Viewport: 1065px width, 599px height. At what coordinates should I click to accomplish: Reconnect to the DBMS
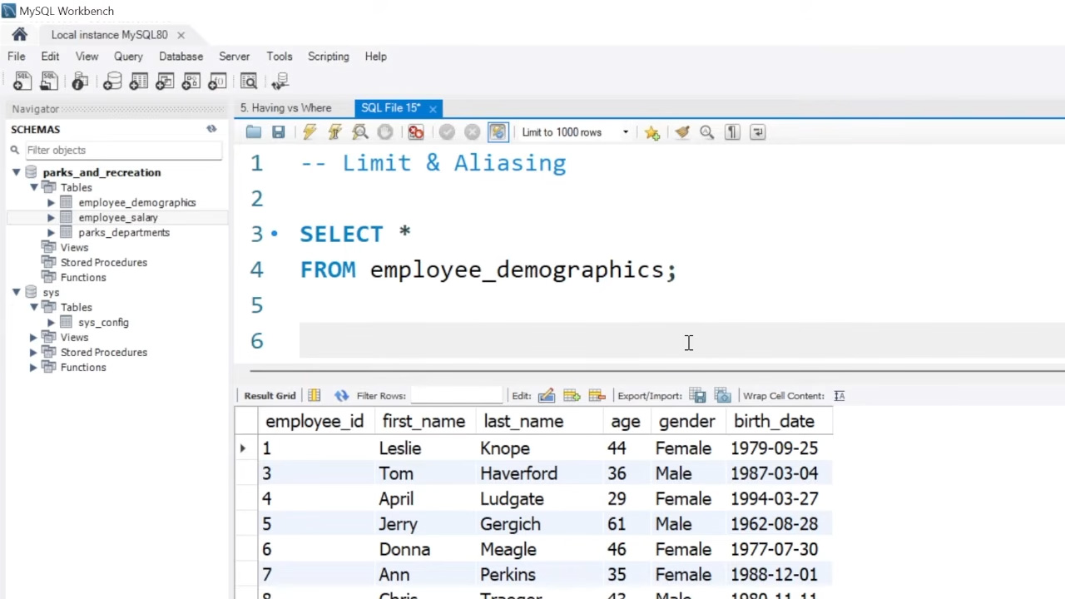[x=280, y=82]
